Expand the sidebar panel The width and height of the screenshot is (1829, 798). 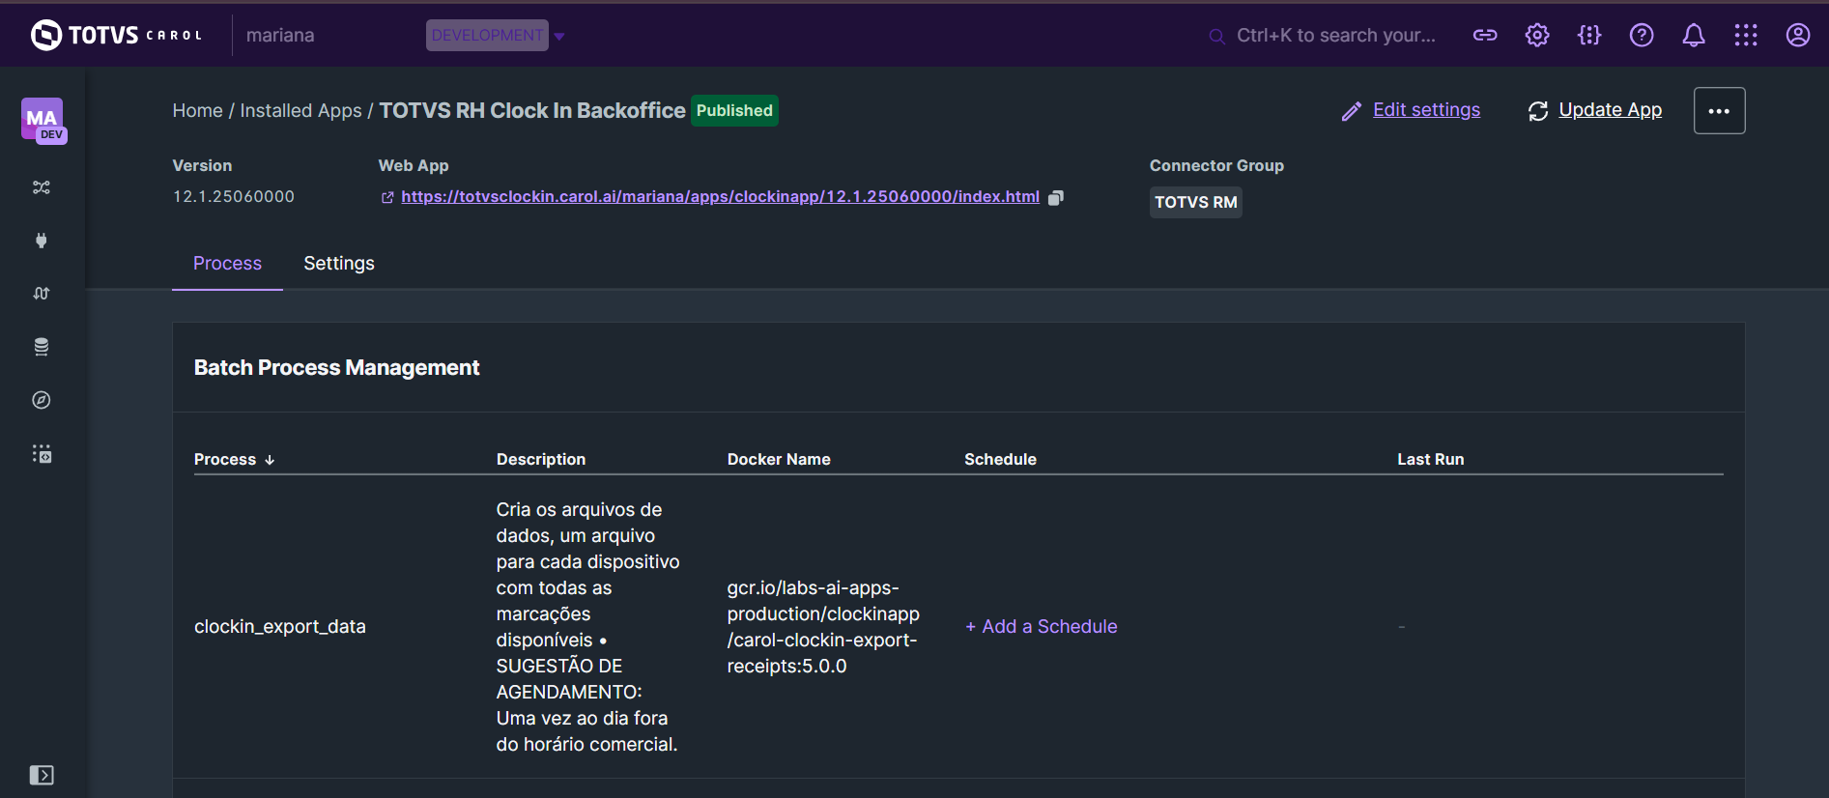(42, 775)
